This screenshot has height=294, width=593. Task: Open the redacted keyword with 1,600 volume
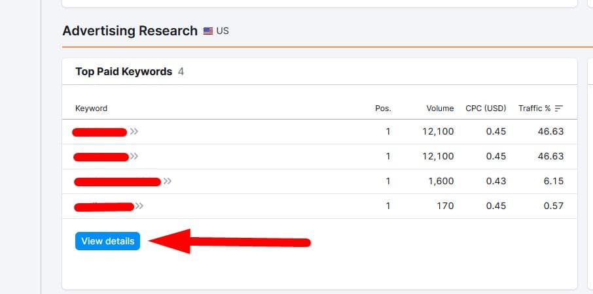coord(118,182)
